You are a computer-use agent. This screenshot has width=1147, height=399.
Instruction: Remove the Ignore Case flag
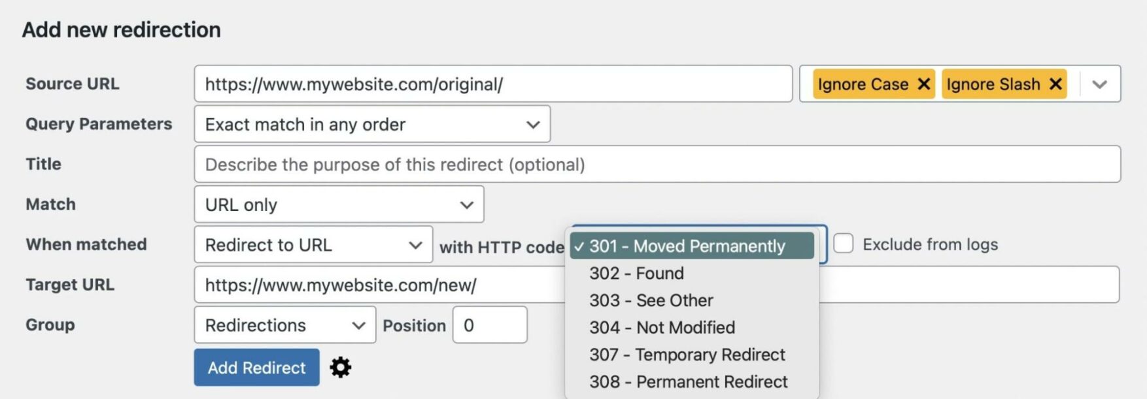point(923,84)
